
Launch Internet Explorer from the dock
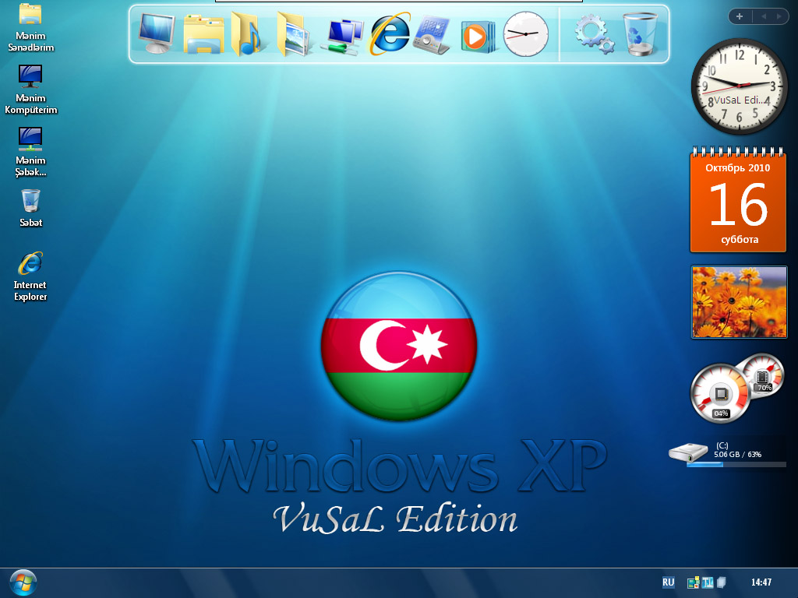pyautogui.click(x=390, y=33)
